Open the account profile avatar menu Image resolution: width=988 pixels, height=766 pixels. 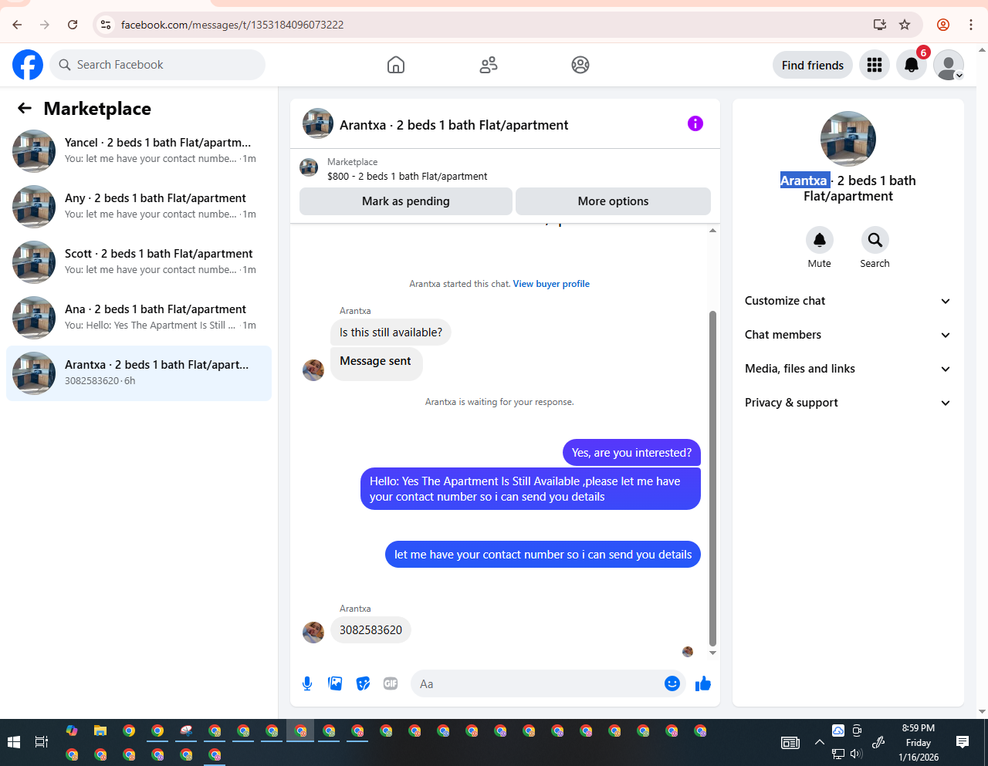[x=949, y=65]
